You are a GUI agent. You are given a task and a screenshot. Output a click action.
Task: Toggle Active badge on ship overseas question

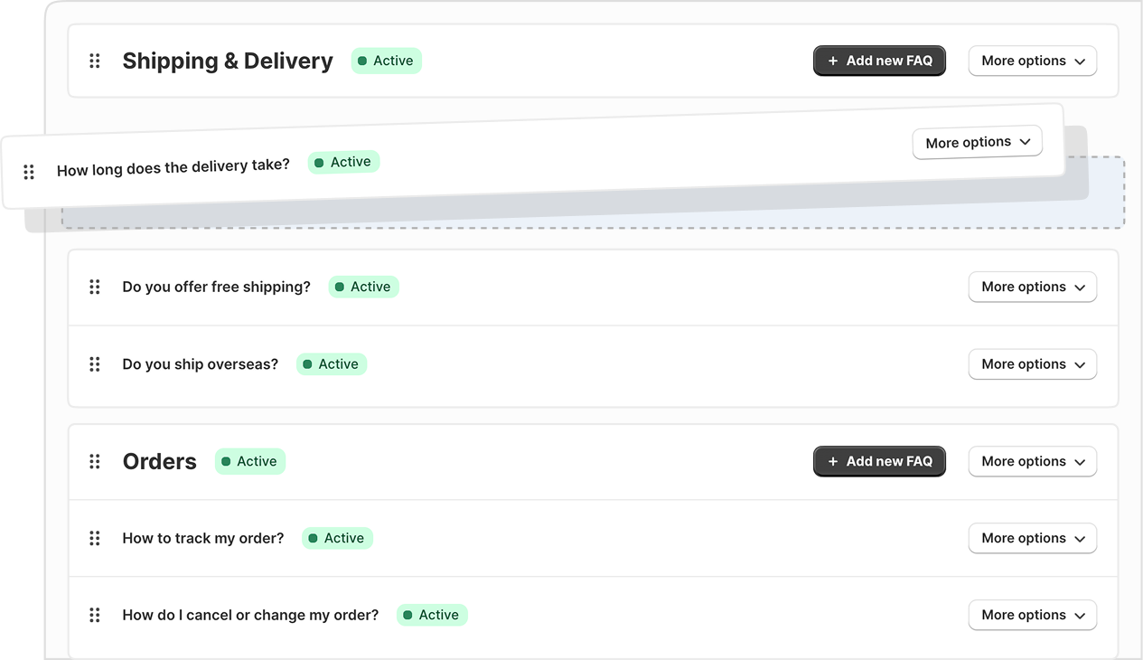[x=331, y=364]
